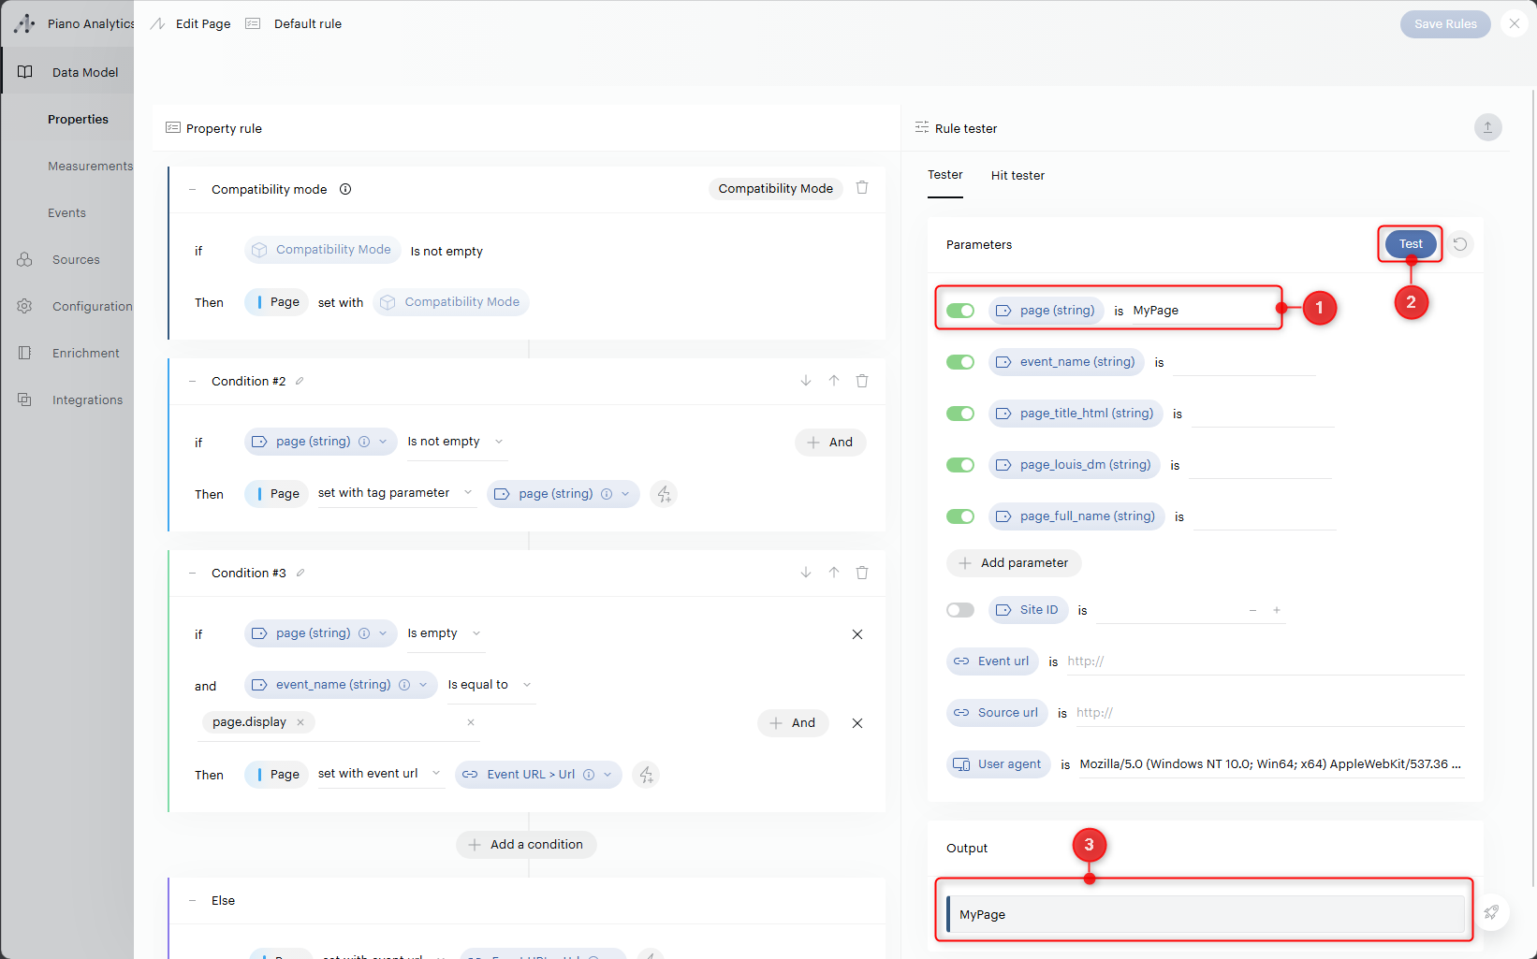This screenshot has height=959, width=1537.
Task: Switch to the Hit tester tab
Action: point(1017,175)
